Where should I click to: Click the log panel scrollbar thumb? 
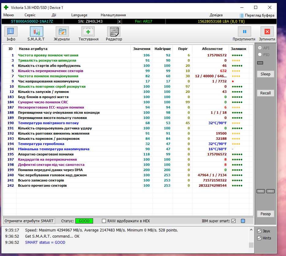tap(251, 245)
